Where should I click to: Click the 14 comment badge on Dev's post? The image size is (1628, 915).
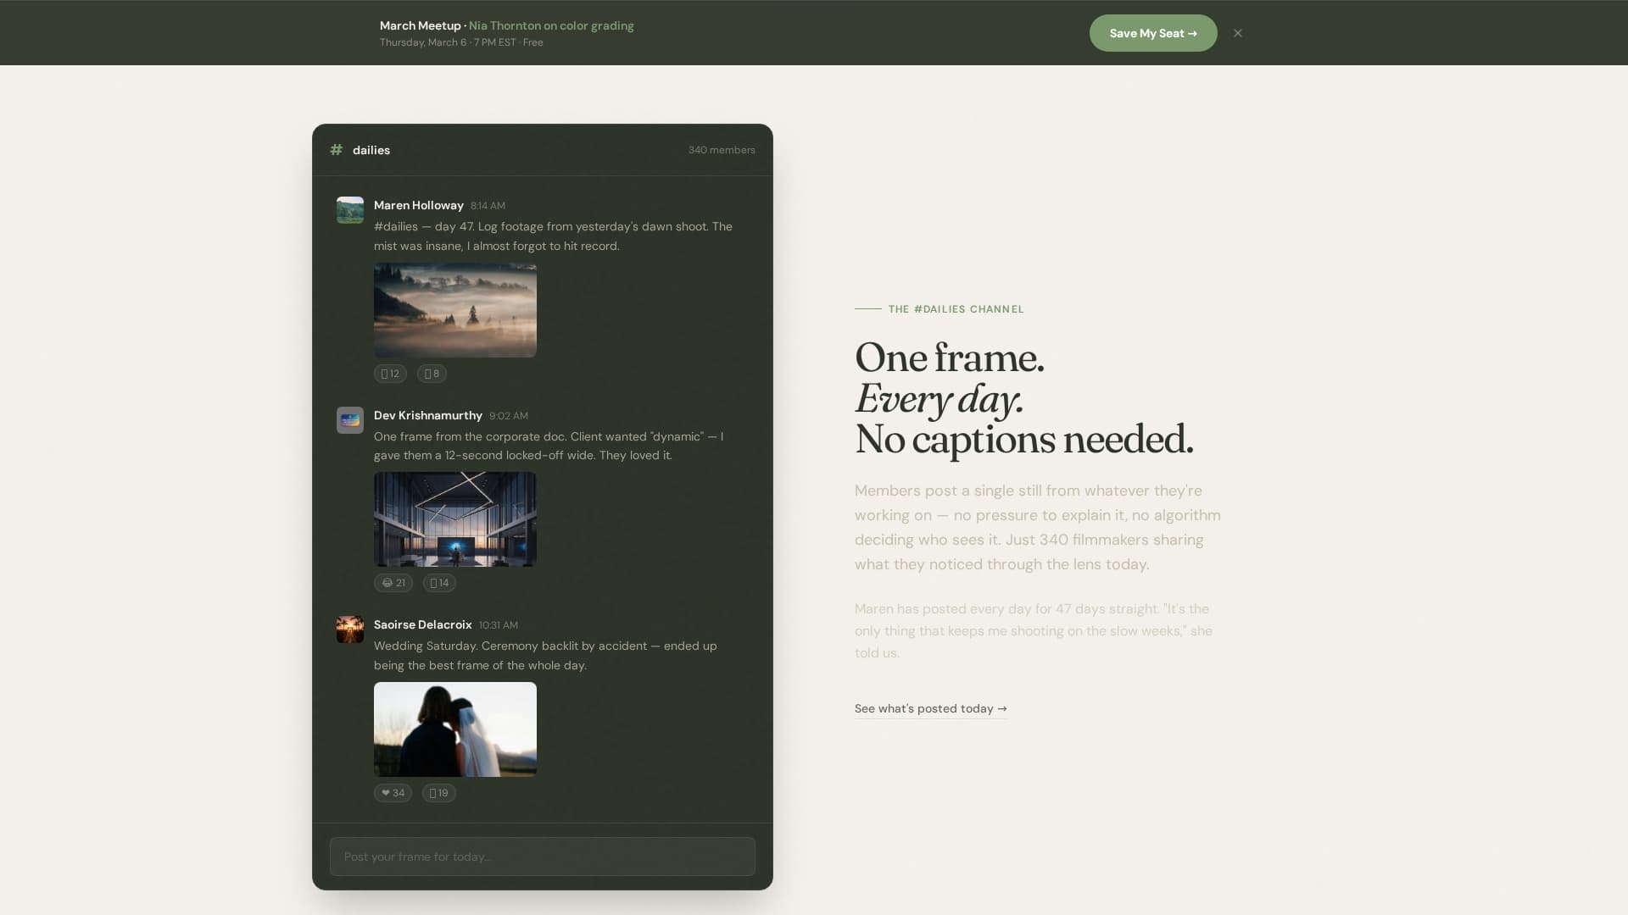[439, 582]
